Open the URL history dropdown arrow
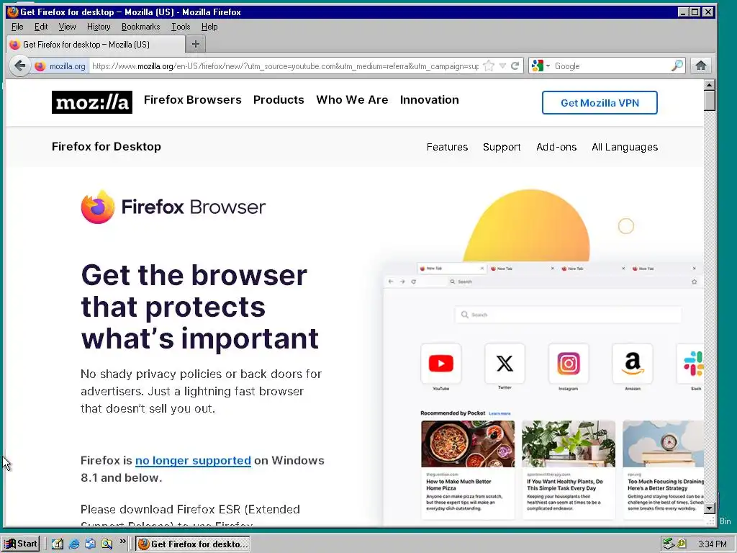The image size is (737, 553). (x=502, y=66)
